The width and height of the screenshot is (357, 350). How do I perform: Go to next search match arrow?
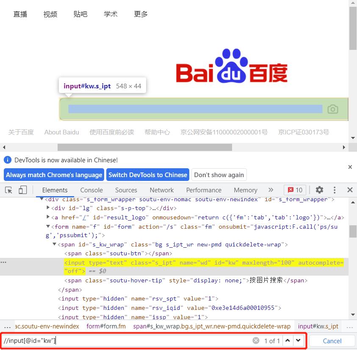point(298,340)
